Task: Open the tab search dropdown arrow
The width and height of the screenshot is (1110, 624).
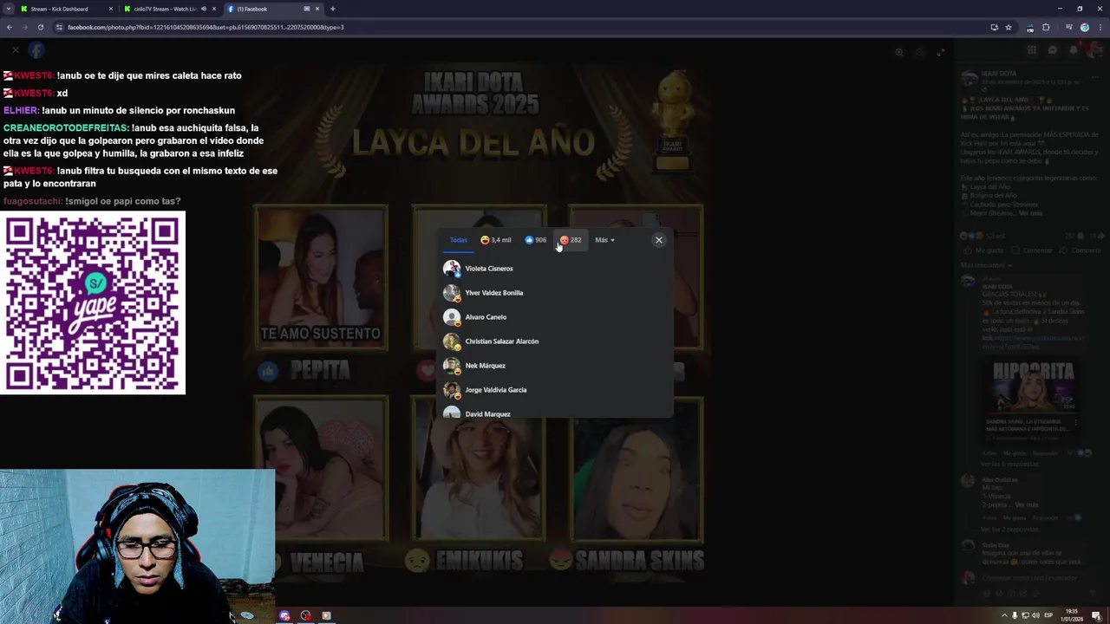Action: click(x=8, y=9)
